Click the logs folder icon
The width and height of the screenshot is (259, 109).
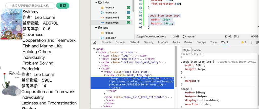tap(100, 28)
